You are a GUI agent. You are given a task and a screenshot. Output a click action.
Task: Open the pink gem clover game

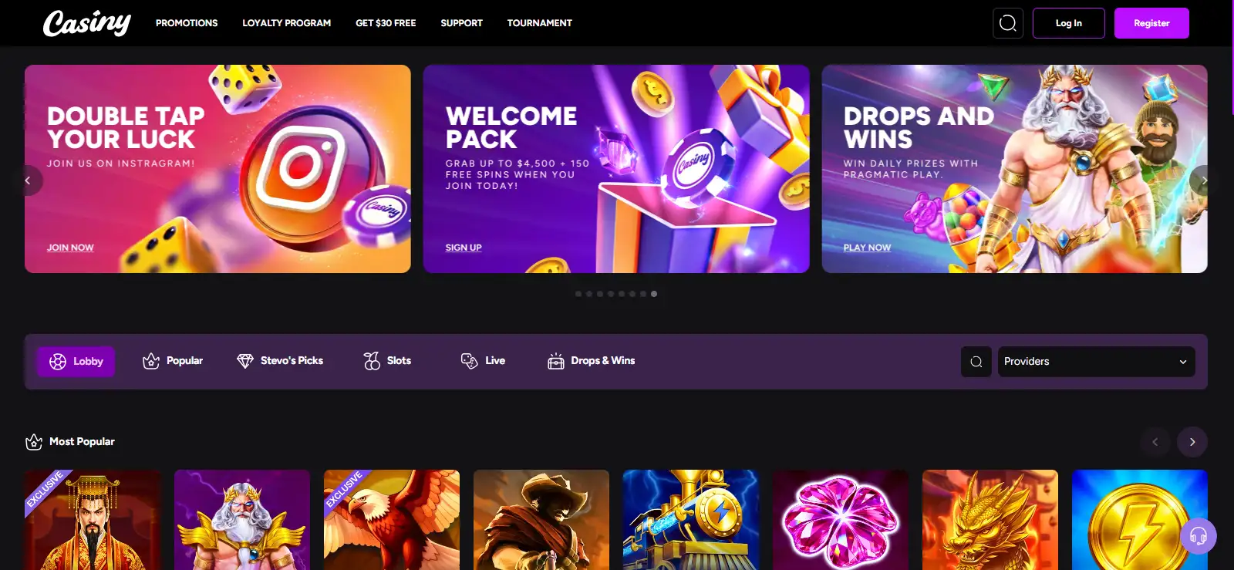click(x=841, y=520)
